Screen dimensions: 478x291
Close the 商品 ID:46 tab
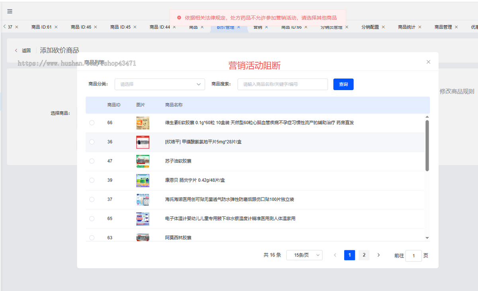pos(96,27)
